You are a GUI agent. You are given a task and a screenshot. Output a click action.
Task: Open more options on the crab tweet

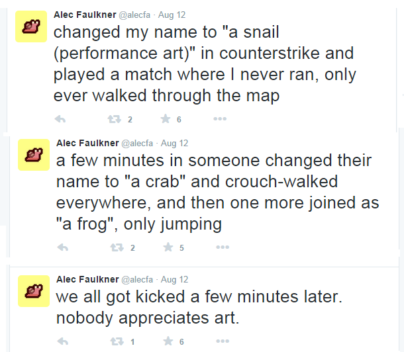[x=220, y=247]
